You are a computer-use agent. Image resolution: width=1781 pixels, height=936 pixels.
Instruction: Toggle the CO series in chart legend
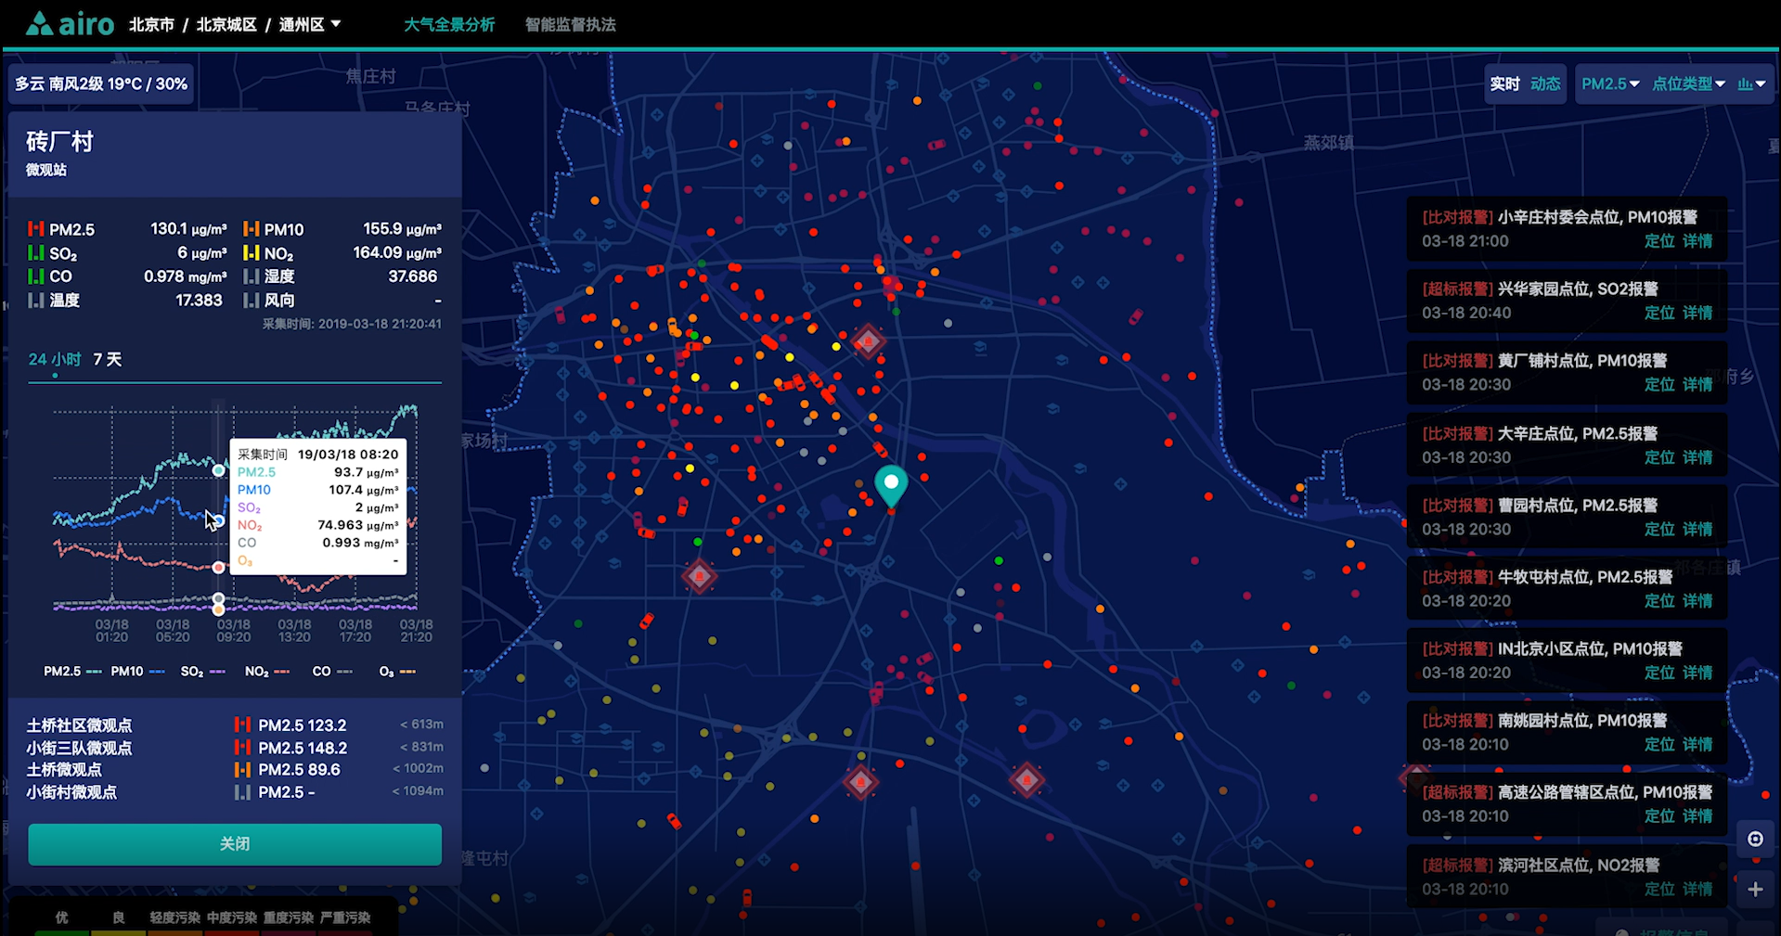(x=331, y=671)
